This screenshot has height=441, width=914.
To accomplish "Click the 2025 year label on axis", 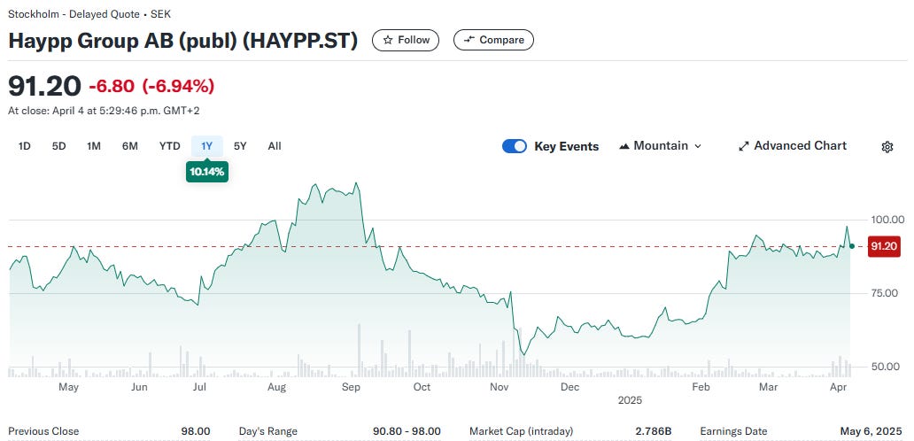I will coord(630,401).
